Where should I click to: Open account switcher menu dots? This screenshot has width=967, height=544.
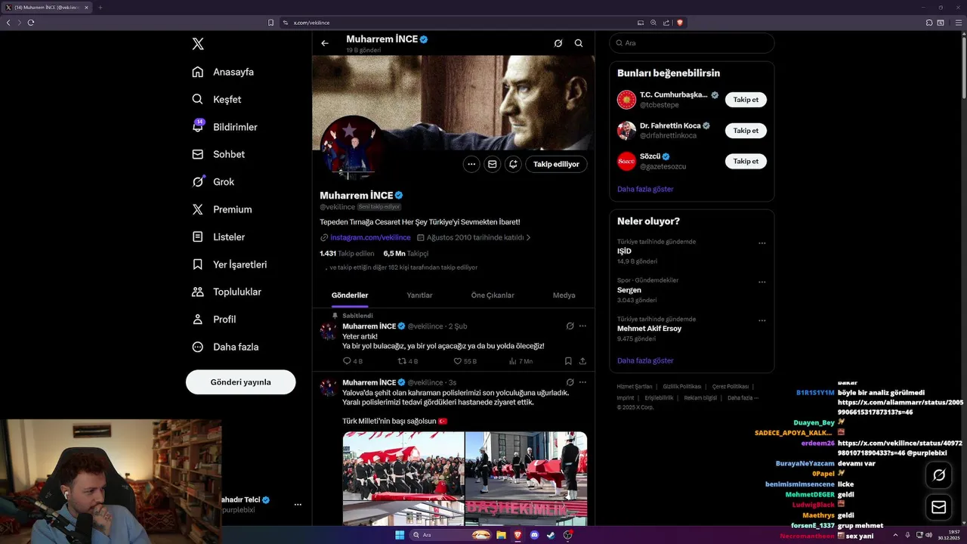(x=298, y=505)
